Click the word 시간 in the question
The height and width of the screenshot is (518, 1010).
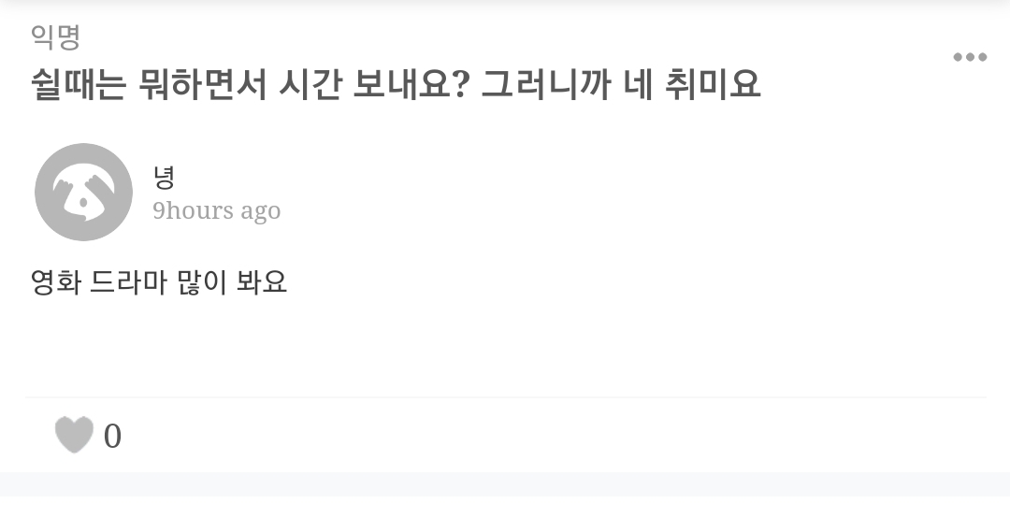(x=310, y=85)
